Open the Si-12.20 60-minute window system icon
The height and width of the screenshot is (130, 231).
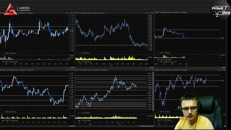point(76,70)
